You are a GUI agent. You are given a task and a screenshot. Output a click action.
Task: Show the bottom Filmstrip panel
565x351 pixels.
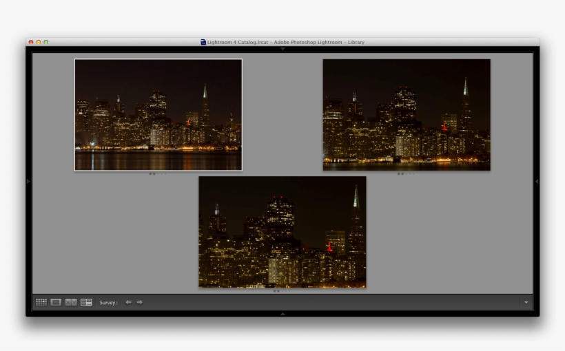(283, 314)
